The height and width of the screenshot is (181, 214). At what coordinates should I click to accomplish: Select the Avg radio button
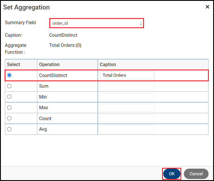pos(9,129)
